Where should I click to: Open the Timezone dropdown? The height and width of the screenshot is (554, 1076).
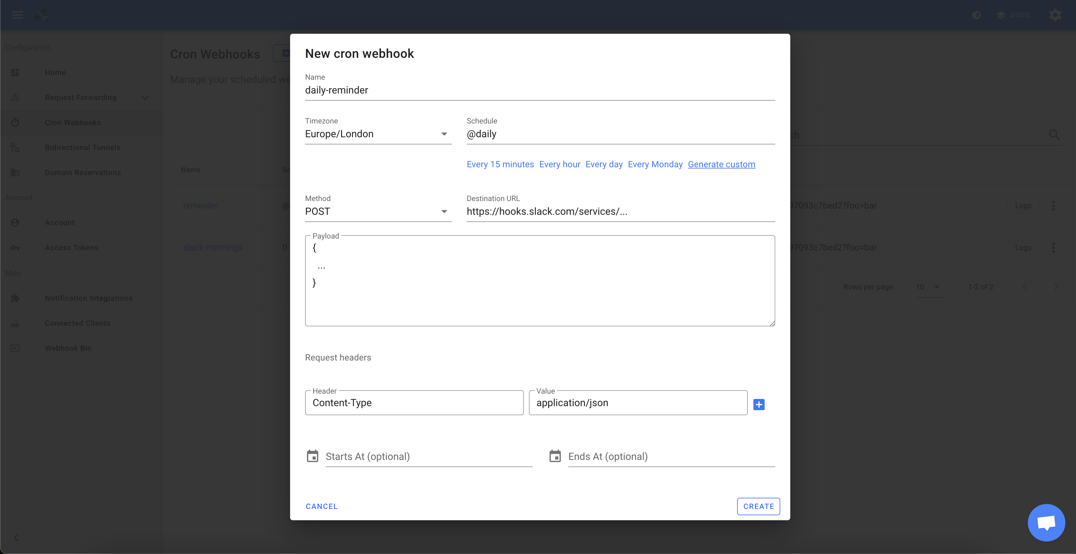445,134
